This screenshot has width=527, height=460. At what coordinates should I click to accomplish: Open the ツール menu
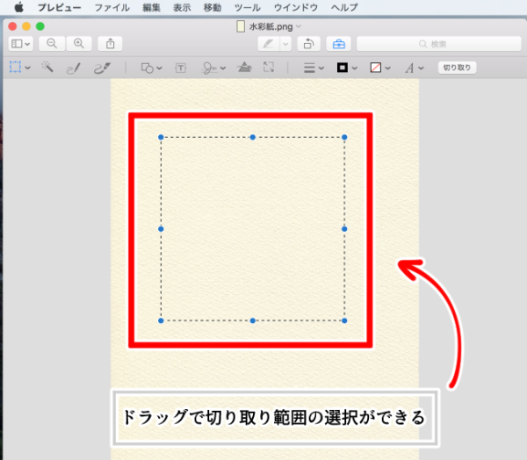248,7
